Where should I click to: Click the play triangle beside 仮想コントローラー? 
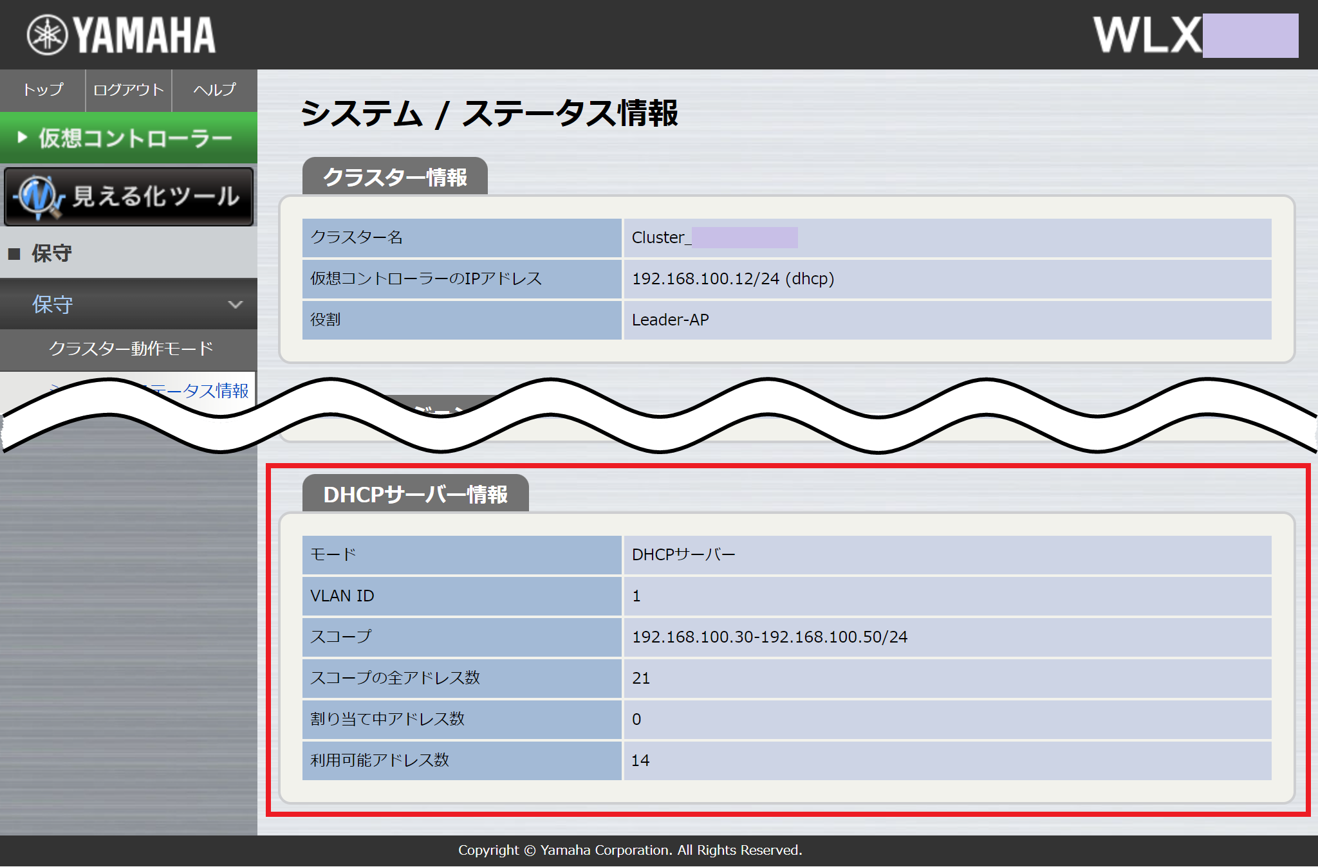tap(21, 137)
